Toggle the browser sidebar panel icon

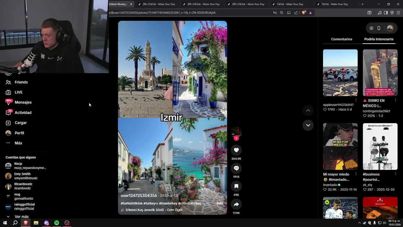pos(386,13)
